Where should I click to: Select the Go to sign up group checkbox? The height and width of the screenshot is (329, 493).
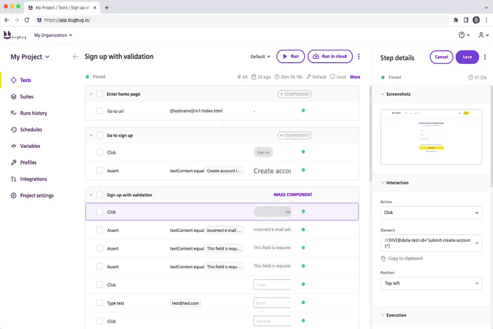(x=100, y=135)
